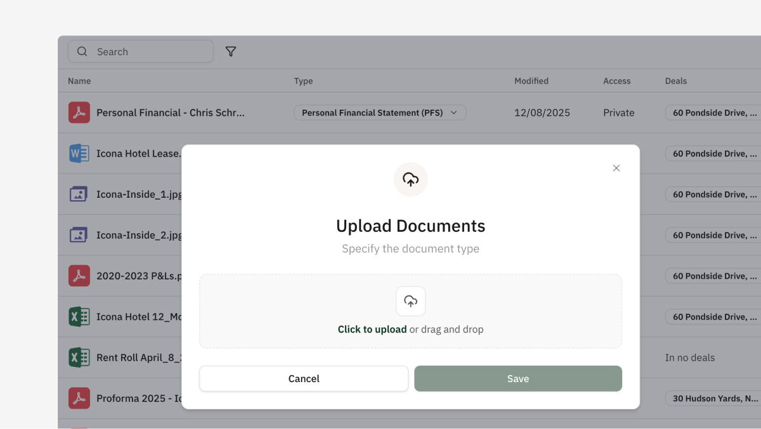The height and width of the screenshot is (429, 761).
Task: Click the image icon for Icona-Inside_2.jpg
Action: (x=79, y=235)
